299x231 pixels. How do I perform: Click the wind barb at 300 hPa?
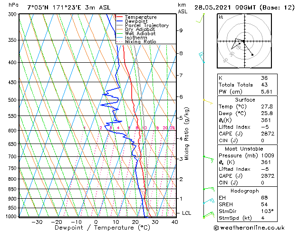click(x=201, y=18)
